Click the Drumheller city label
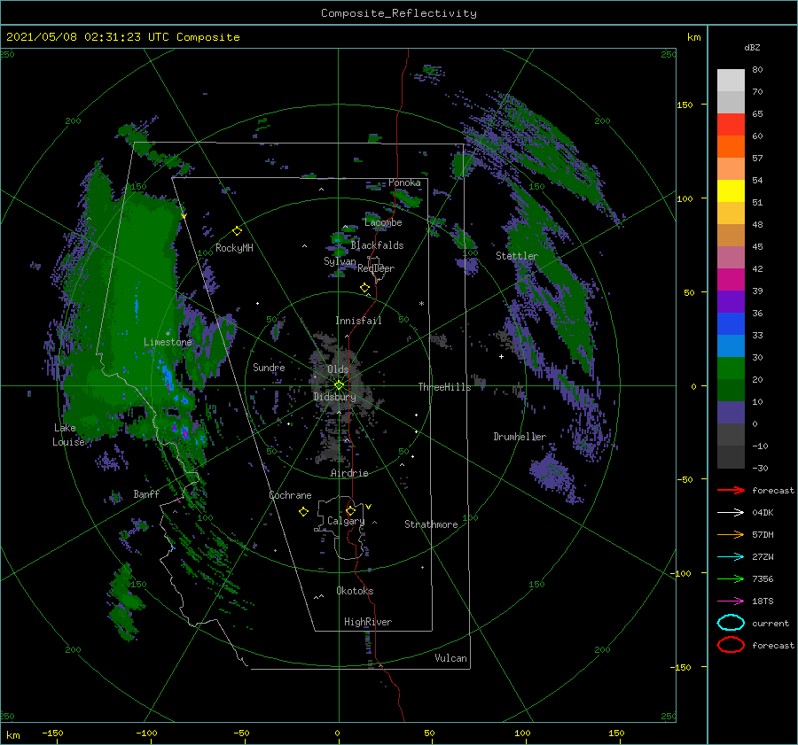 [x=520, y=437]
